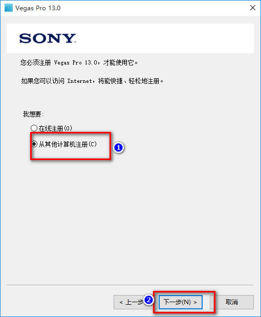261x317 pixels.
Task: Click the horizontal separator line above buttons
Action: (130, 285)
